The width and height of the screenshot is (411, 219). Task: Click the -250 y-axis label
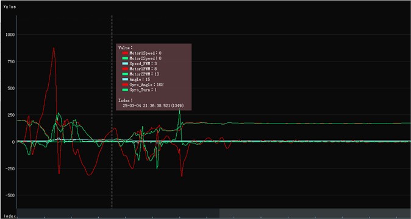coord(10,169)
